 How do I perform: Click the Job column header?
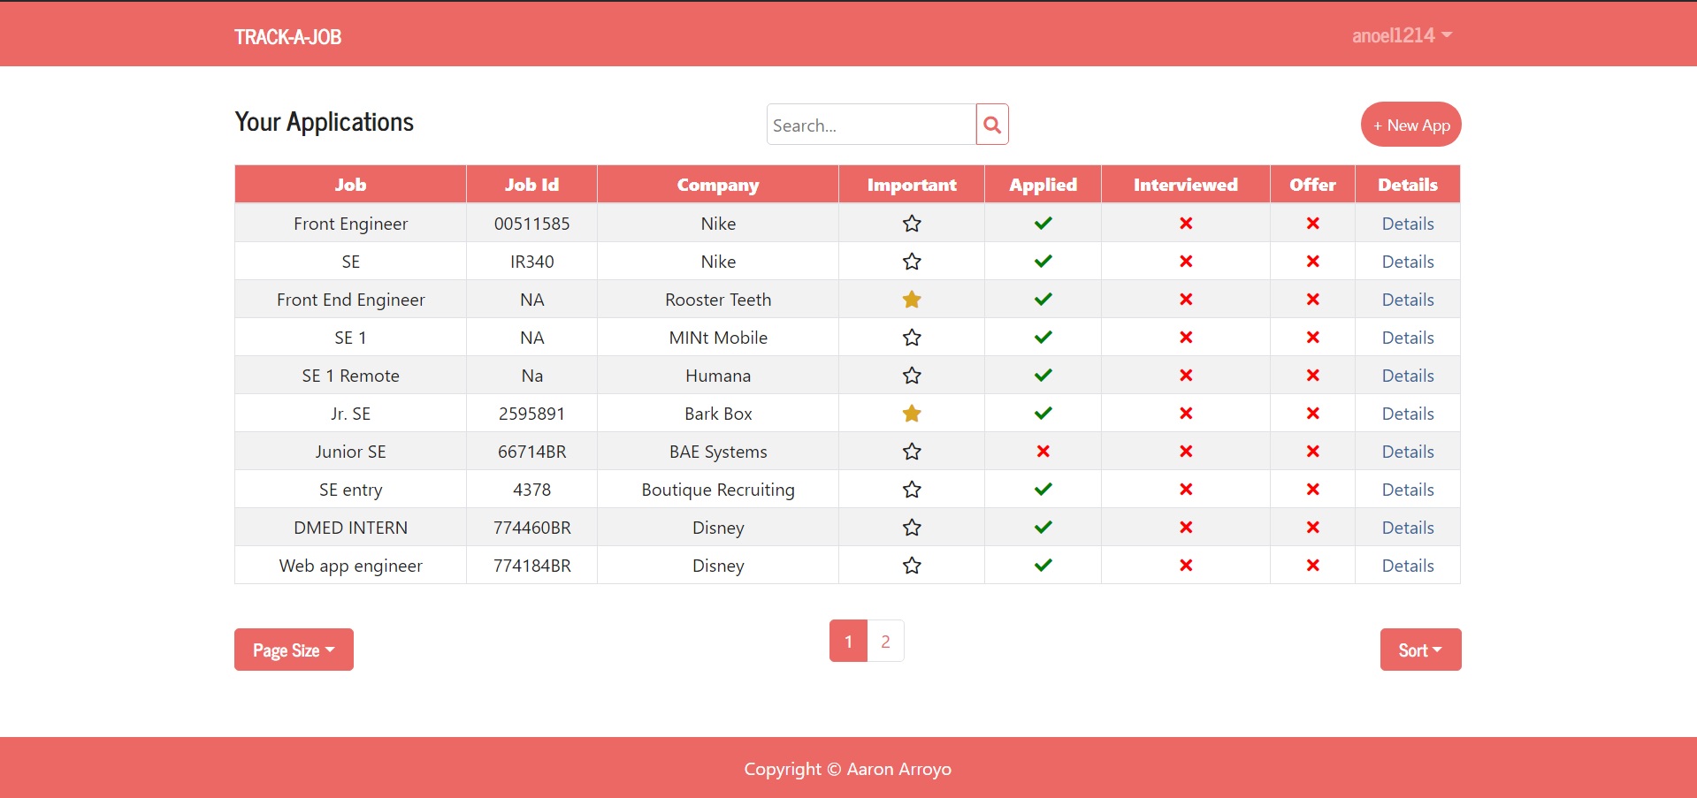350,185
